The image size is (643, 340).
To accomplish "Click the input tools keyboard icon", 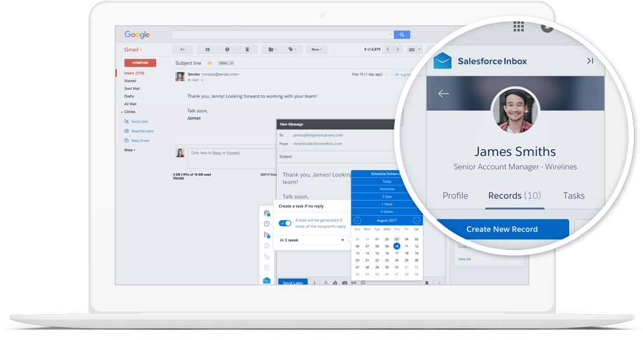I will coord(412,50).
